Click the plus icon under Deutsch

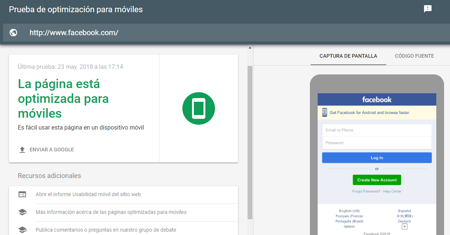click(x=405, y=226)
